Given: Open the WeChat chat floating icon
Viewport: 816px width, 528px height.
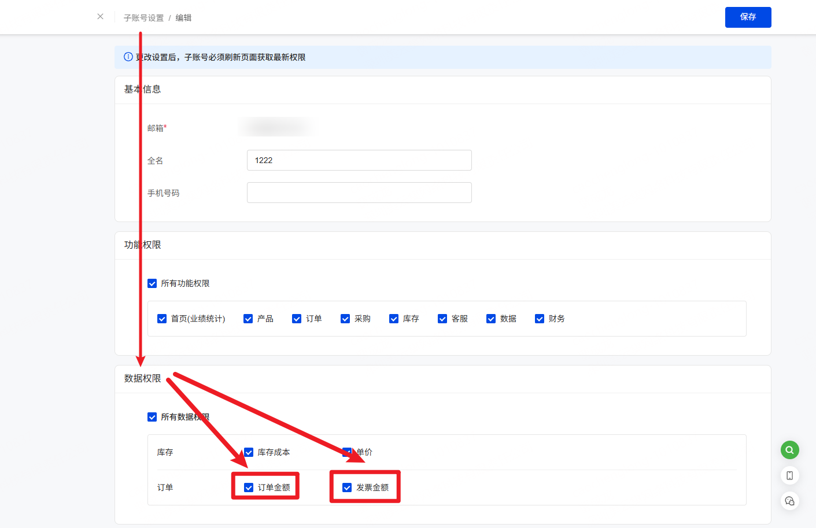Looking at the screenshot, I should click(x=789, y=501).
